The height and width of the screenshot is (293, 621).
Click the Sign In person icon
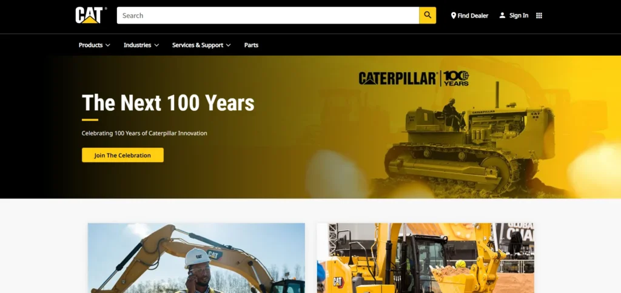(502, 15)
